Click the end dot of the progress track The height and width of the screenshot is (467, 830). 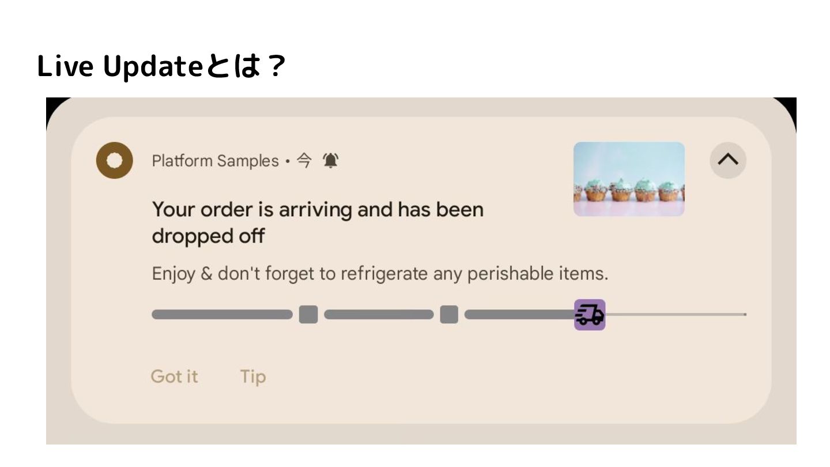pyautogui.click(x=745, y=314)
